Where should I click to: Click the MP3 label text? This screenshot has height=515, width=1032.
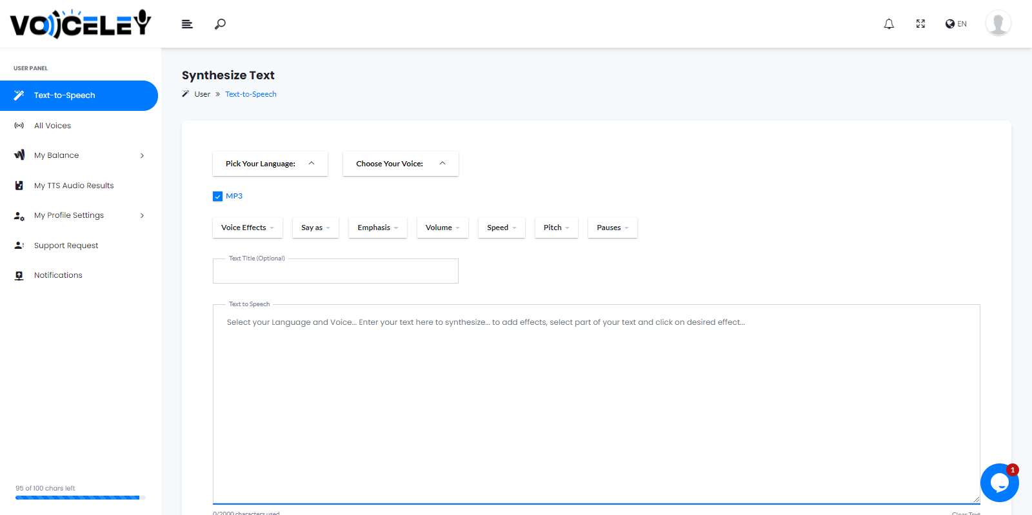pos(234,196)
